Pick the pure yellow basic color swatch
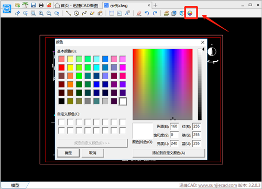The width and height of the screenshot is (262, 189). click(x=70, y=68)
